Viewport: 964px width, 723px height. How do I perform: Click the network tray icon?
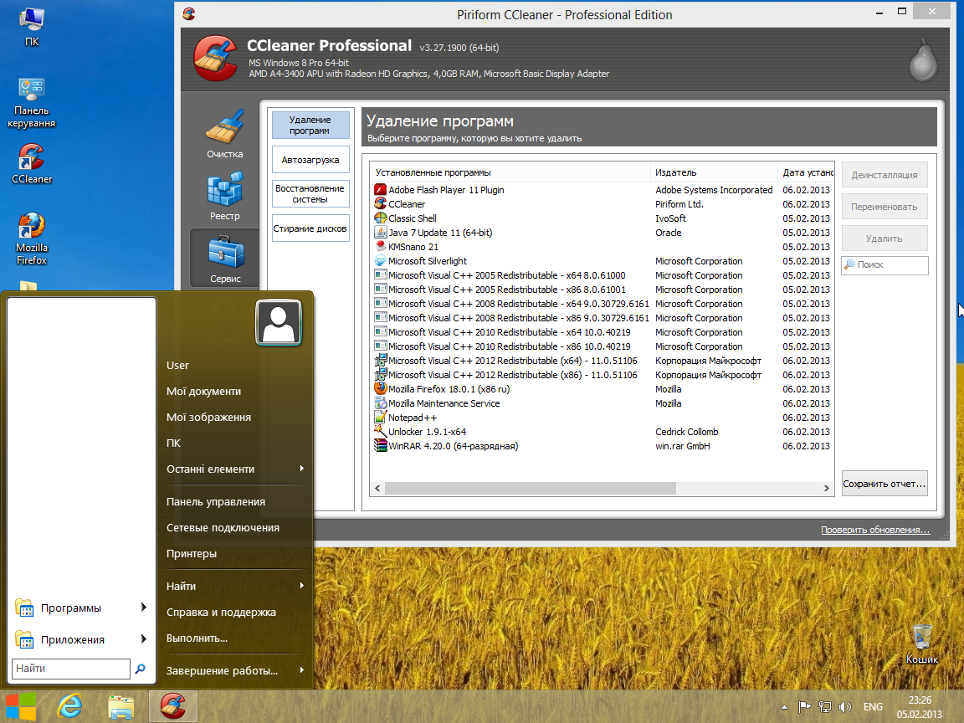coord(825,707)
